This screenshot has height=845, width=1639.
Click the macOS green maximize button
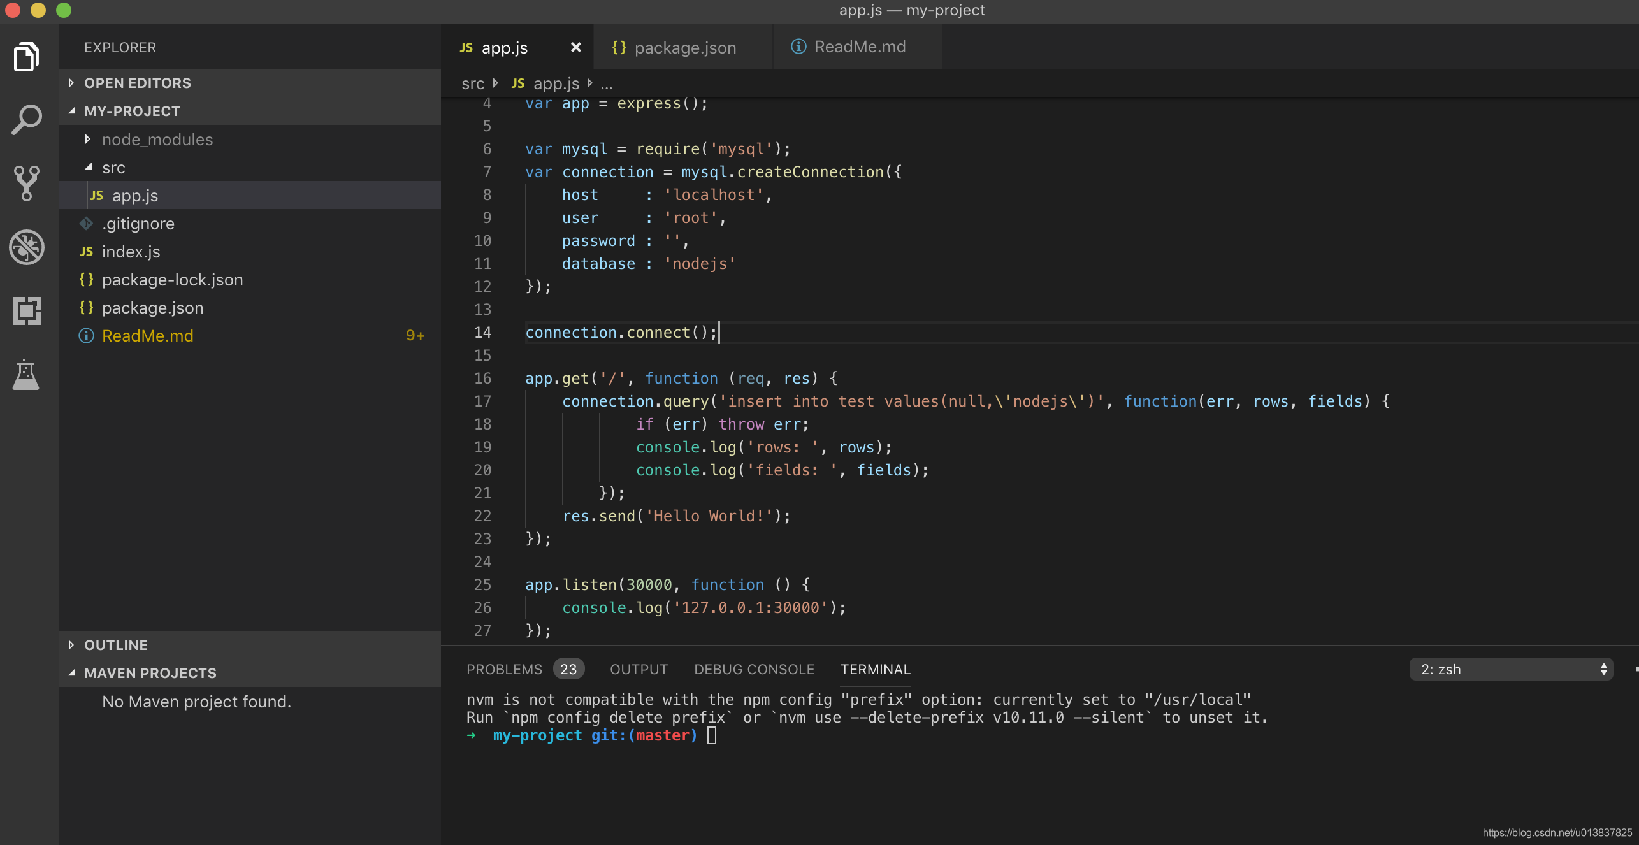64,10
